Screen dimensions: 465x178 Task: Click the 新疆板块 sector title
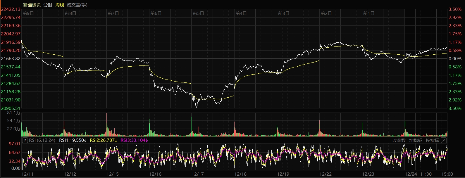click(x=32, y=5)
